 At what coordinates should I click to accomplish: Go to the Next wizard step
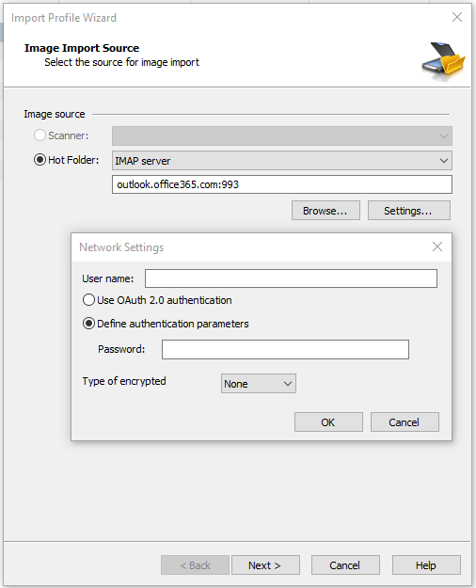[x=265, y=565]
